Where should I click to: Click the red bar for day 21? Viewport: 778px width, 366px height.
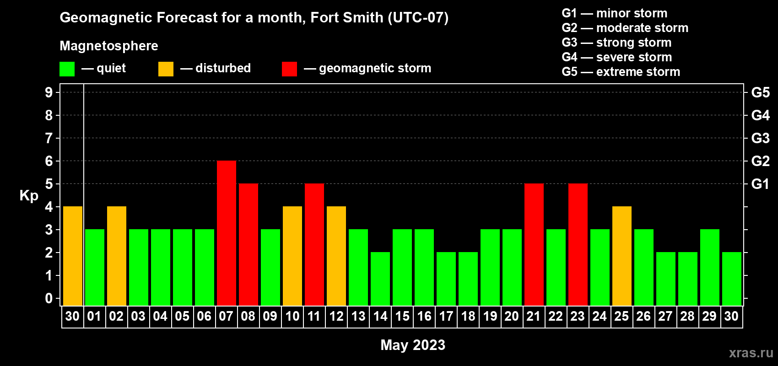coord(534,245)
